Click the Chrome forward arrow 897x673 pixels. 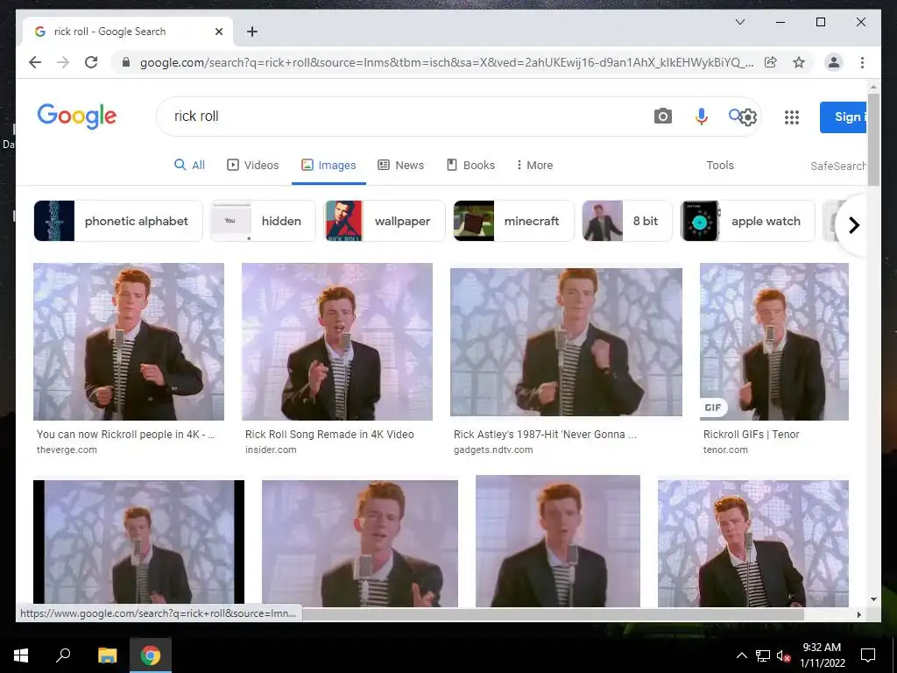point(63,62)
